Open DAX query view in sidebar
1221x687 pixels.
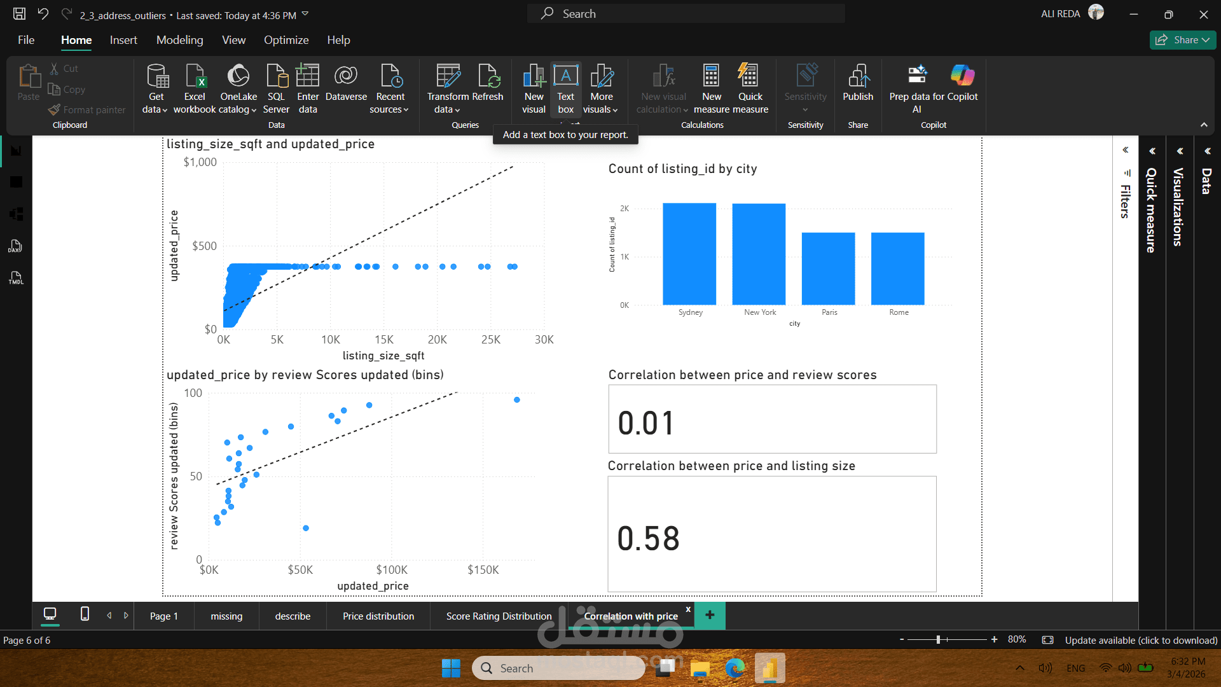coord(16,246)
